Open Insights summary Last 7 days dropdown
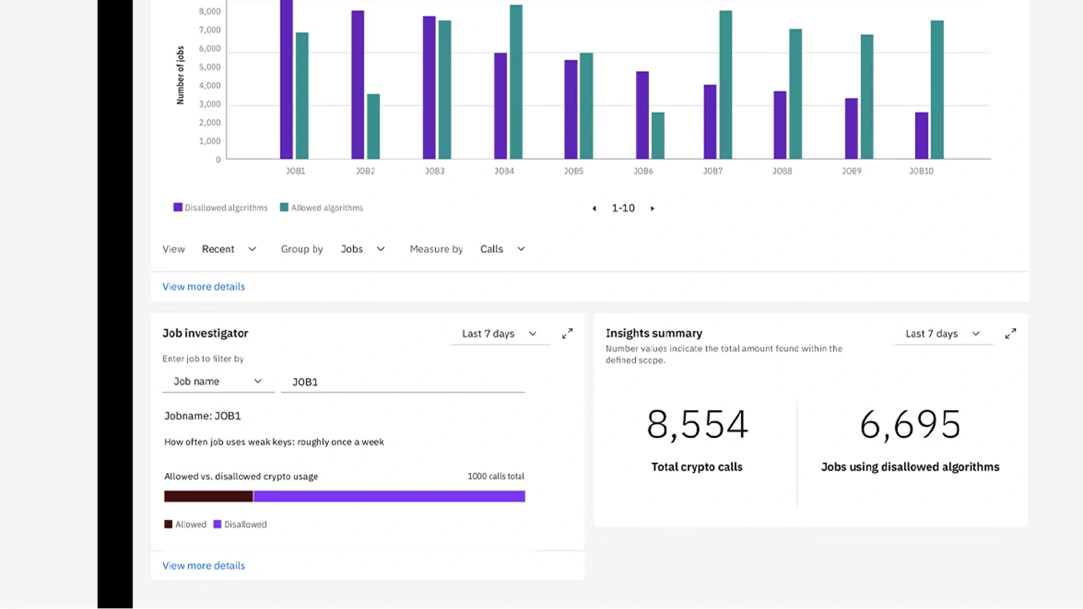 (x=942, y=334)
